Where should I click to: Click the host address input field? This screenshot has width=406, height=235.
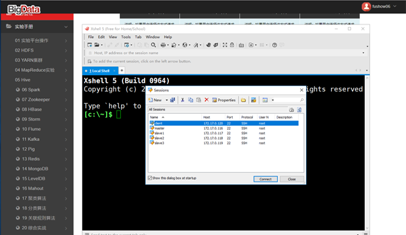click(220, 53)
